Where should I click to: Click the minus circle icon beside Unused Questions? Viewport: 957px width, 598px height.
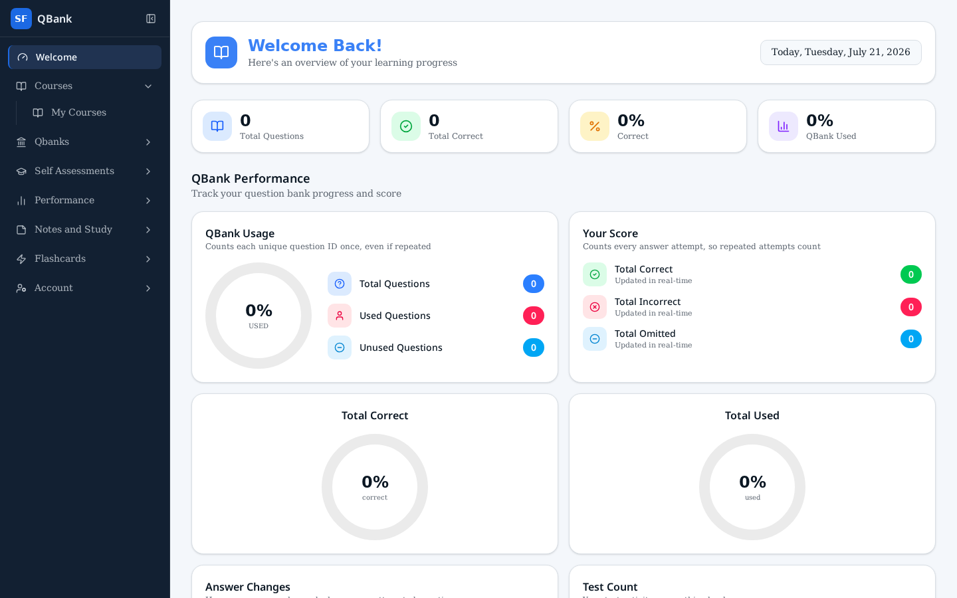point(340,348)
